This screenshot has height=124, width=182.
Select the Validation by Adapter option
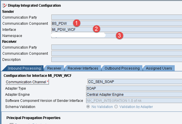pos(116,107)
